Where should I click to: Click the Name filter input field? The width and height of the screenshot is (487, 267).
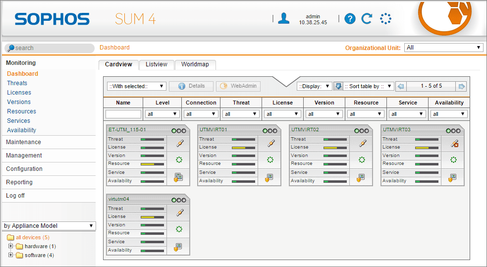point(123,114)
